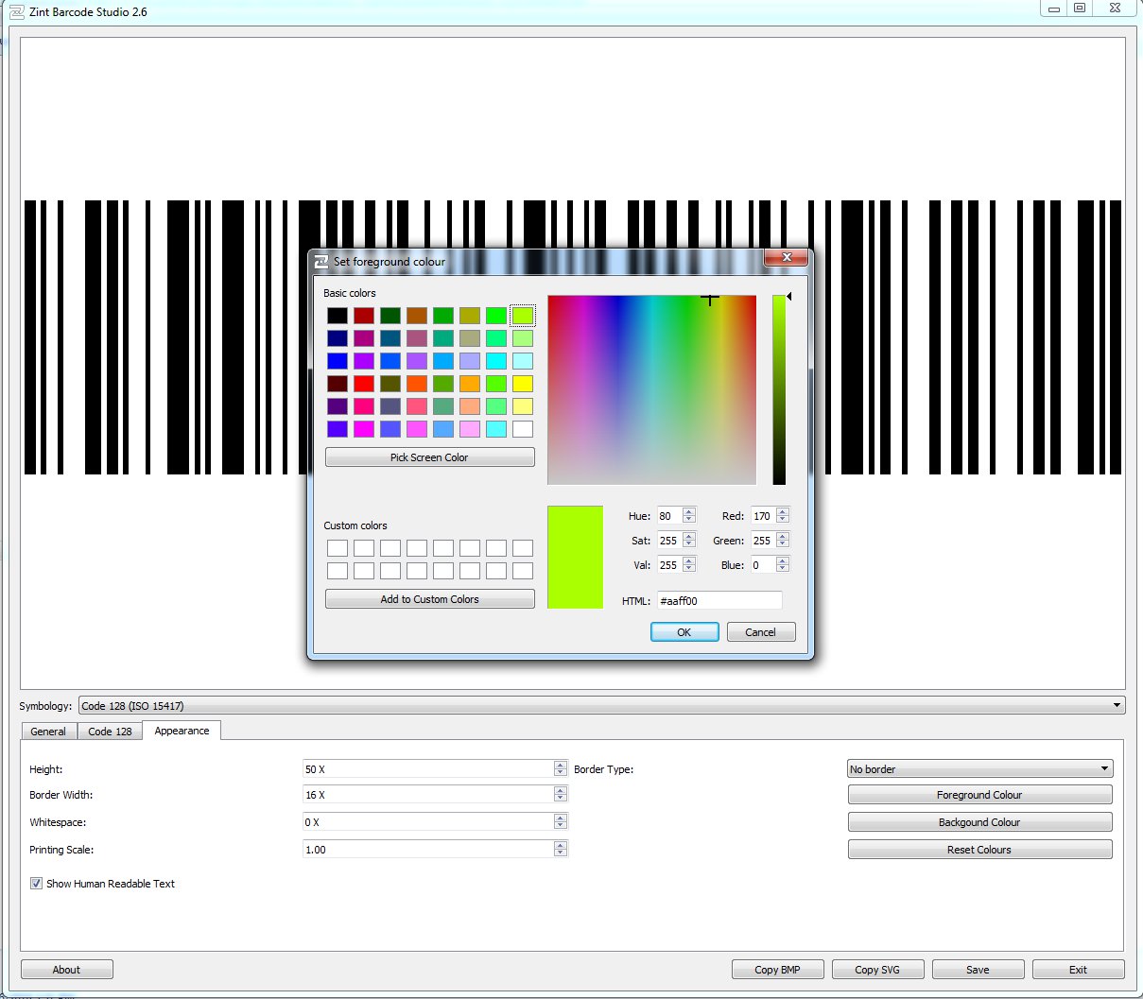Add current colour to Custom Colors

pos(429,598)
